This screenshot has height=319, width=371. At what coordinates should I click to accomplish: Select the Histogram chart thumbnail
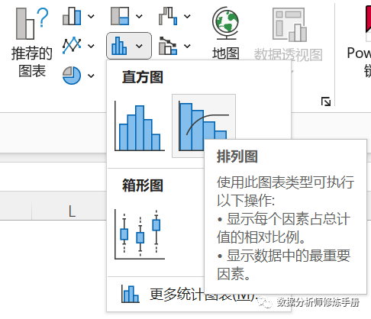pos(140,126)
